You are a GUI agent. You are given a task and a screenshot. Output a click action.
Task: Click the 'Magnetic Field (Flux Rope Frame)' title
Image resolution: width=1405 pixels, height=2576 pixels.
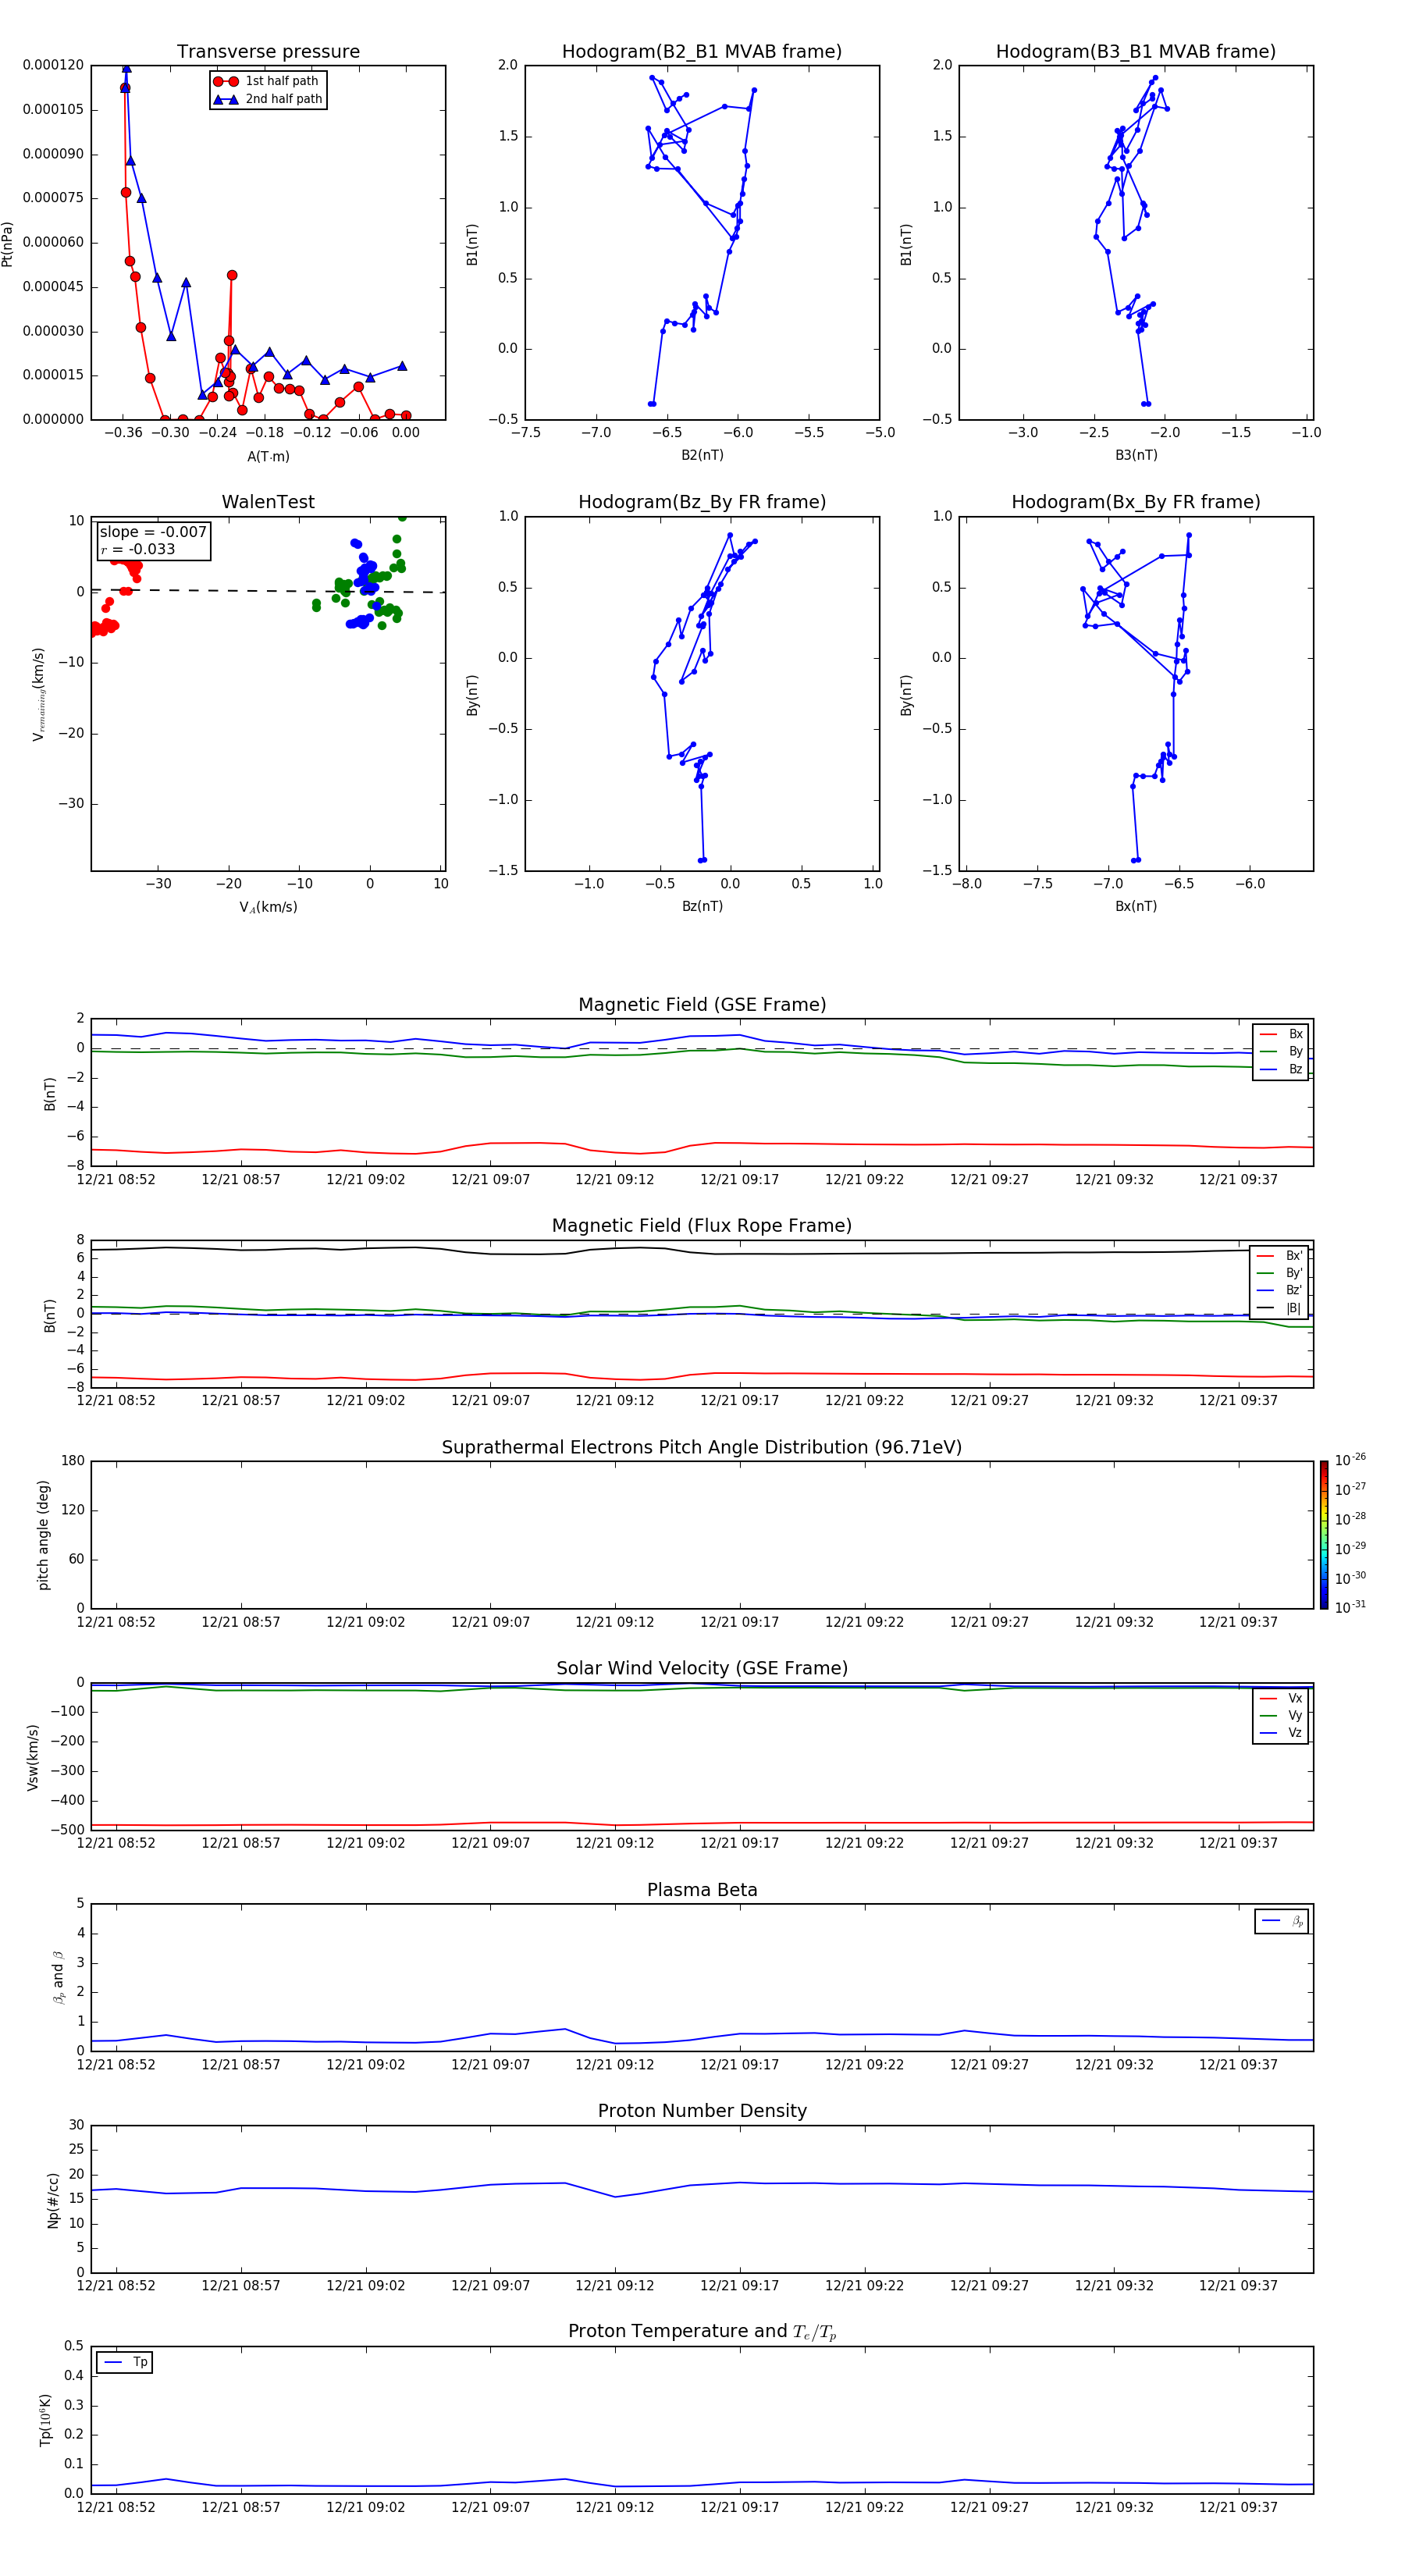click(702, 1226)
